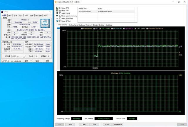Image resolution: width=188 pixels, height=127 pixels.
Task: Toggle the CPU Core #4 graph checkbox
Action: coord(135,29)
